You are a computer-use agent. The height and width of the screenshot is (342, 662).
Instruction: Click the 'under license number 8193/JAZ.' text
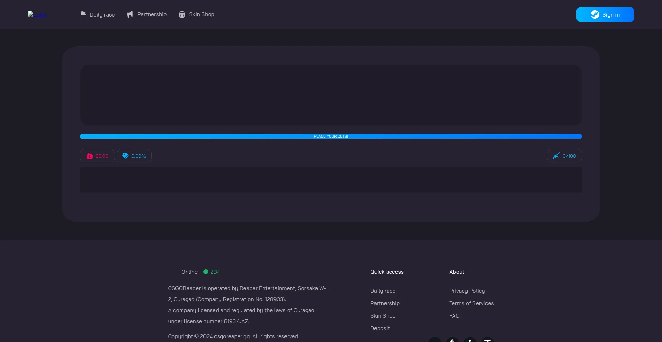point(209,321)
